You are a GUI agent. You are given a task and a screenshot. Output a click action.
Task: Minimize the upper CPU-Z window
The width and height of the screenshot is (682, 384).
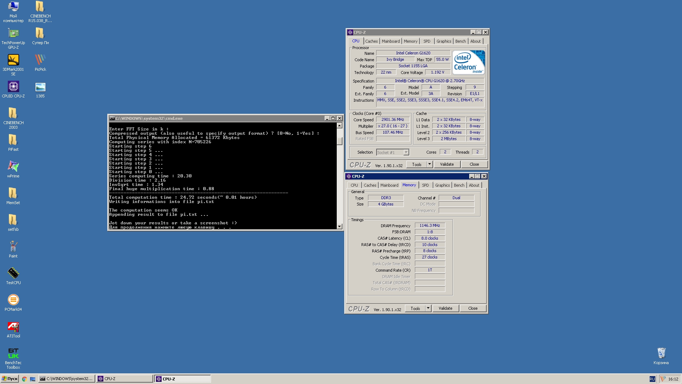coord(473,32)
